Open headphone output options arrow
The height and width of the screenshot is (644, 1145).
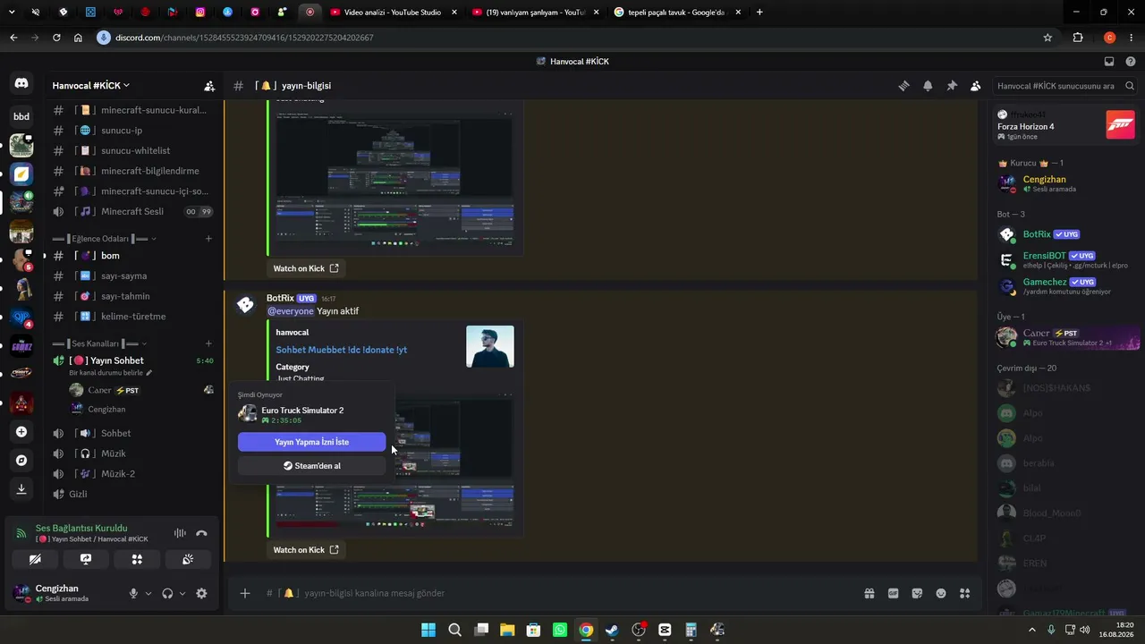(182, 593)
